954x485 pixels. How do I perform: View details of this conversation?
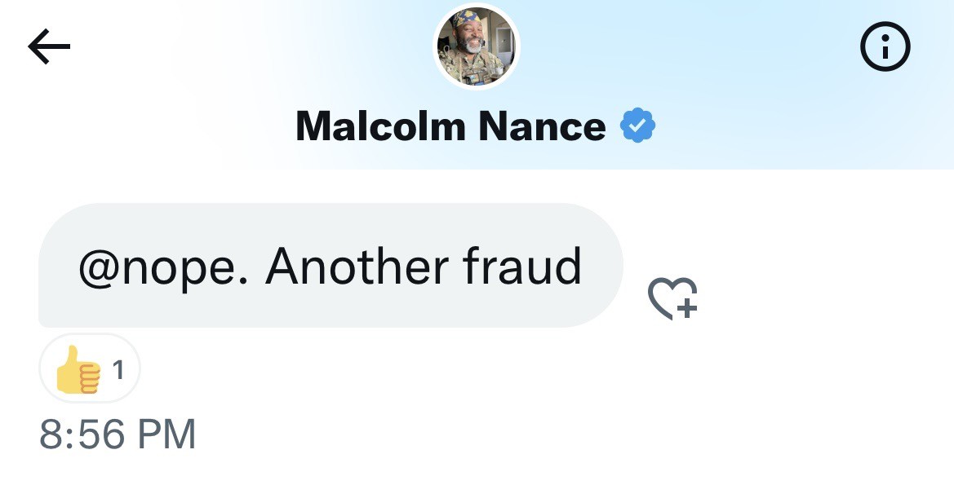(885, 49)
